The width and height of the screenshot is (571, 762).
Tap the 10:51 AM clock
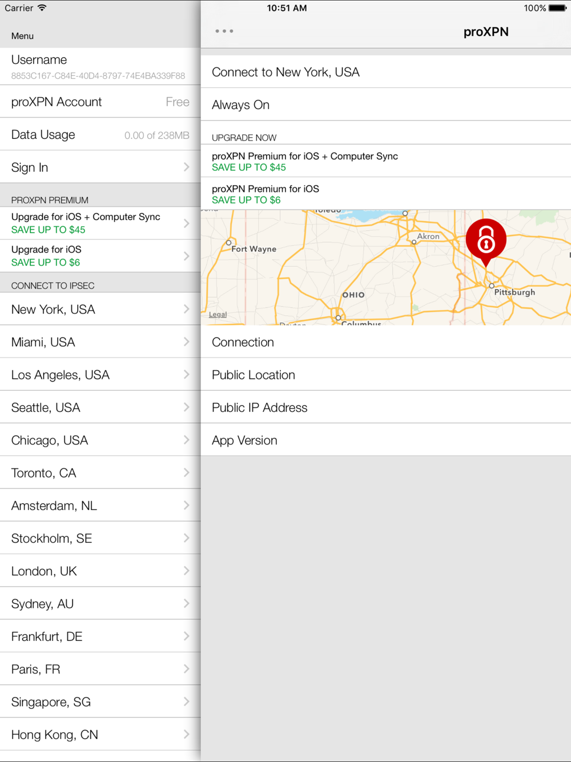(x=287, y=8)
